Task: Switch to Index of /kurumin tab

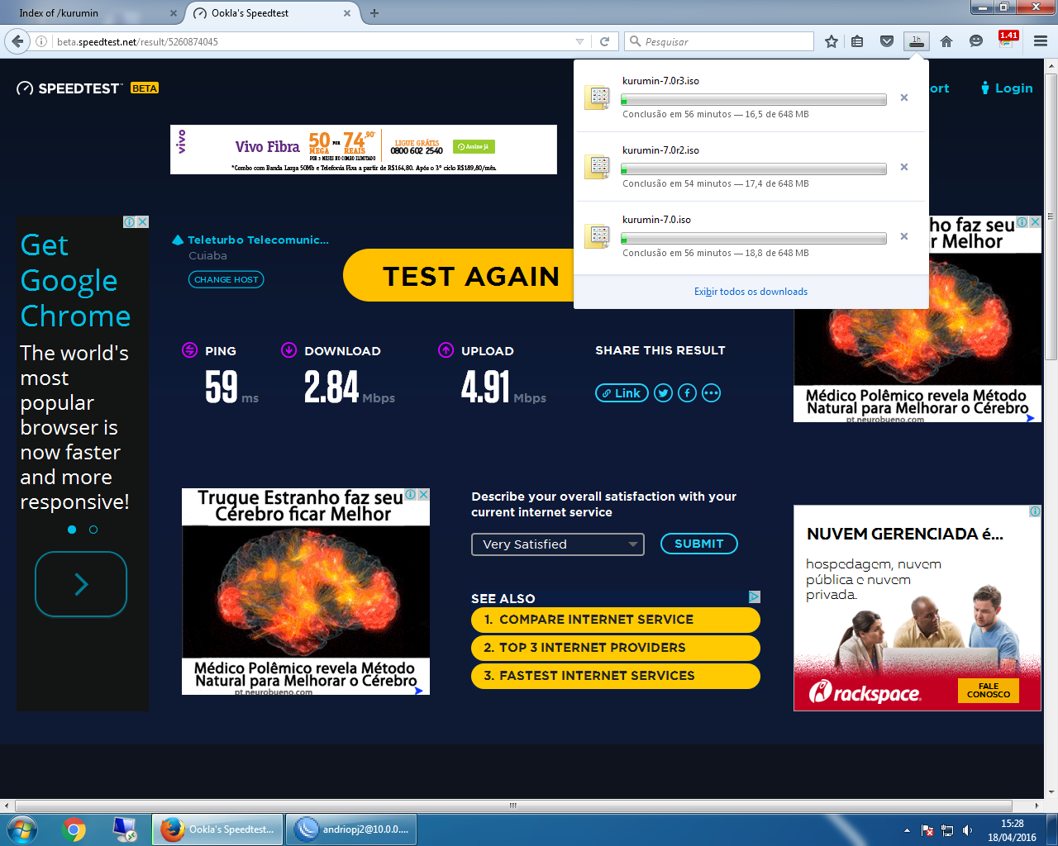Action: tap(91, 13)
